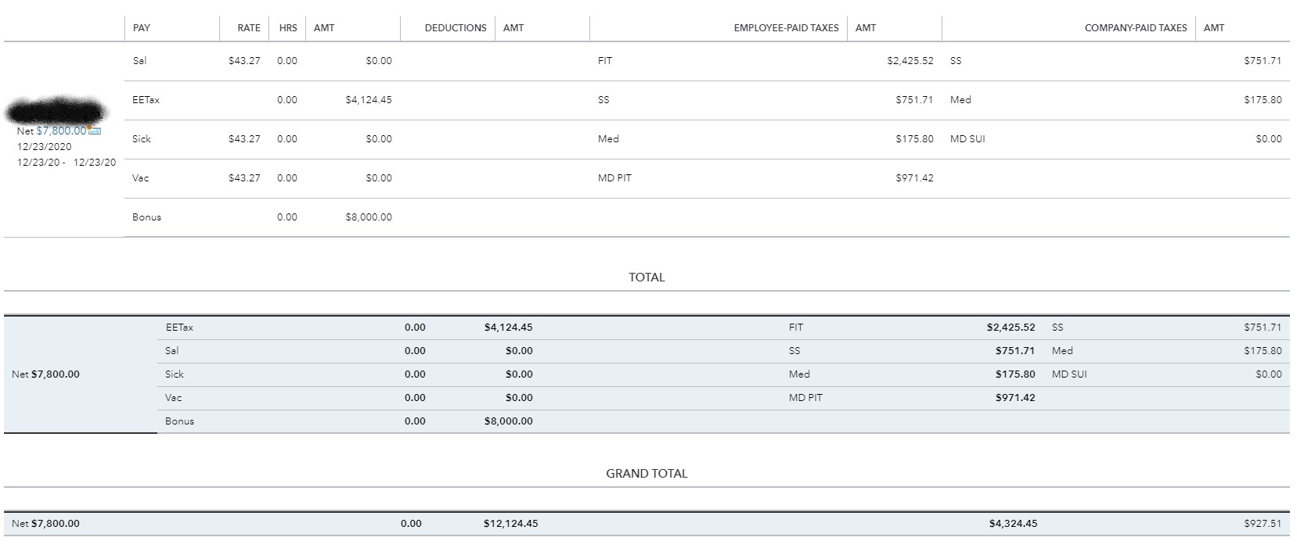
Task: Click the paycheck icon beside the net amount
Action: coord(95,131)
